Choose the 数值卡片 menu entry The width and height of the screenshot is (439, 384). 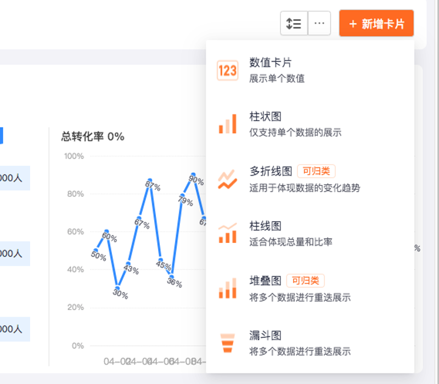pyautogui.click(x=310, y=70)
